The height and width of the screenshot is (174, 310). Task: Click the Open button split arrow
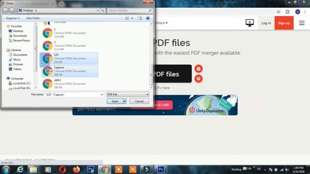point(124,101)
